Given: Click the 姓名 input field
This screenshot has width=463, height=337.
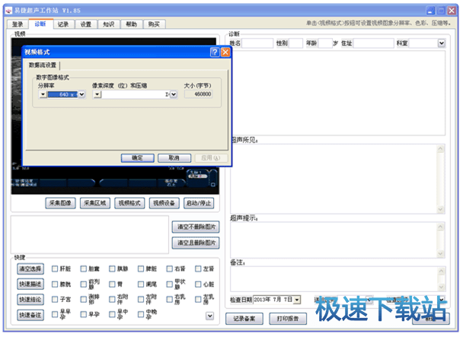Looking at the screenshot, I should 257,43.
